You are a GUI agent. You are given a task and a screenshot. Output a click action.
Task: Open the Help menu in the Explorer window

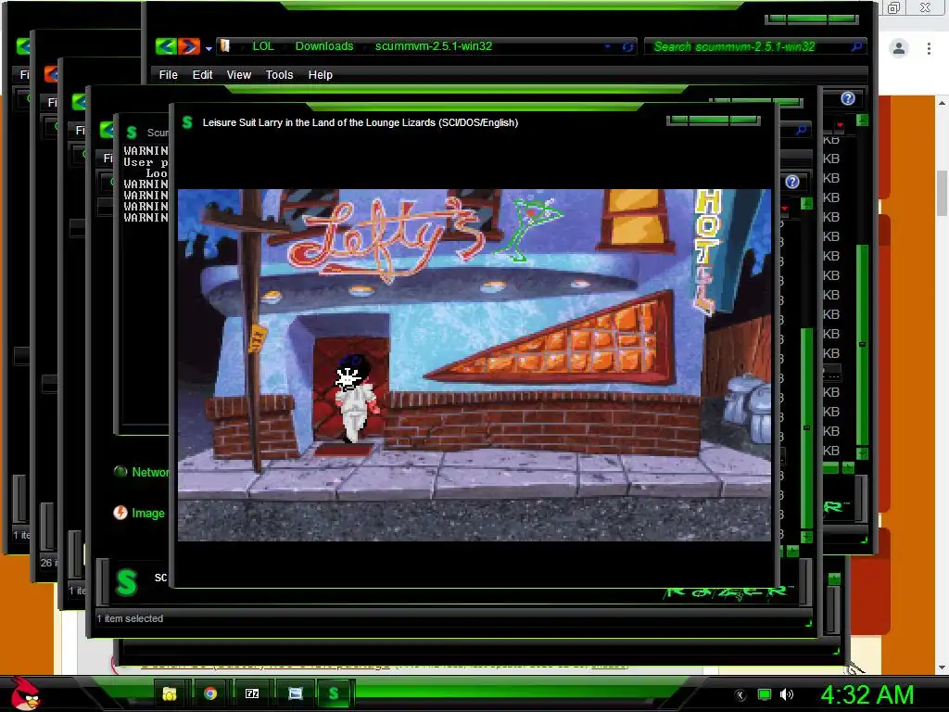point(320,74)
